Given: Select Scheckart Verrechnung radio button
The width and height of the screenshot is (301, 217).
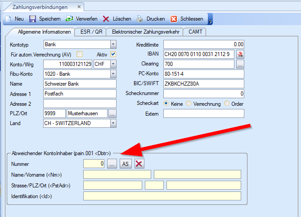Looking at the screenshot, I should click(189, 104).
